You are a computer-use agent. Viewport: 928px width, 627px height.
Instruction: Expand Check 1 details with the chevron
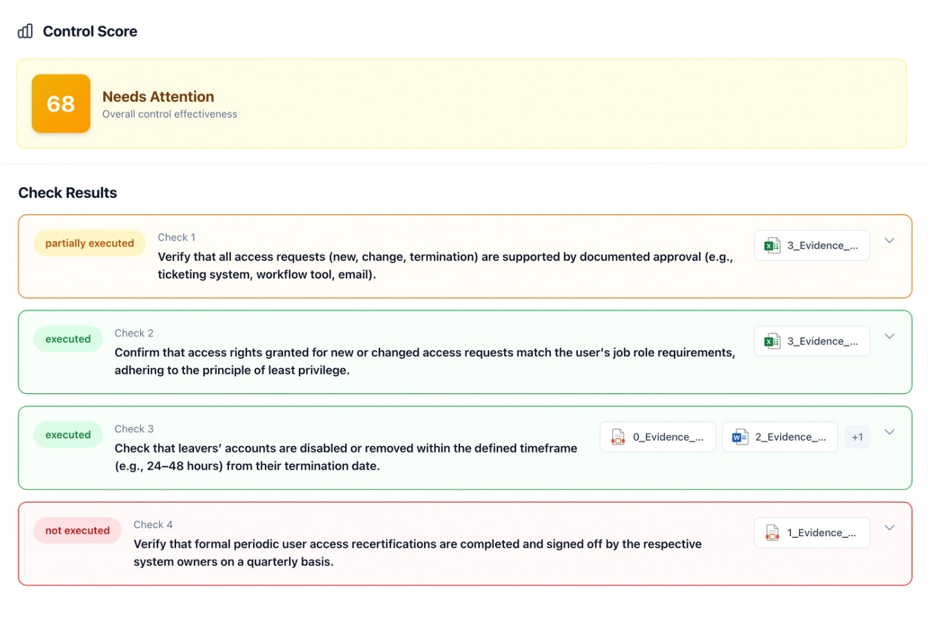pos(890,240)
